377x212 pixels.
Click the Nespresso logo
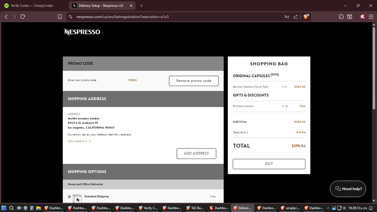82,32
